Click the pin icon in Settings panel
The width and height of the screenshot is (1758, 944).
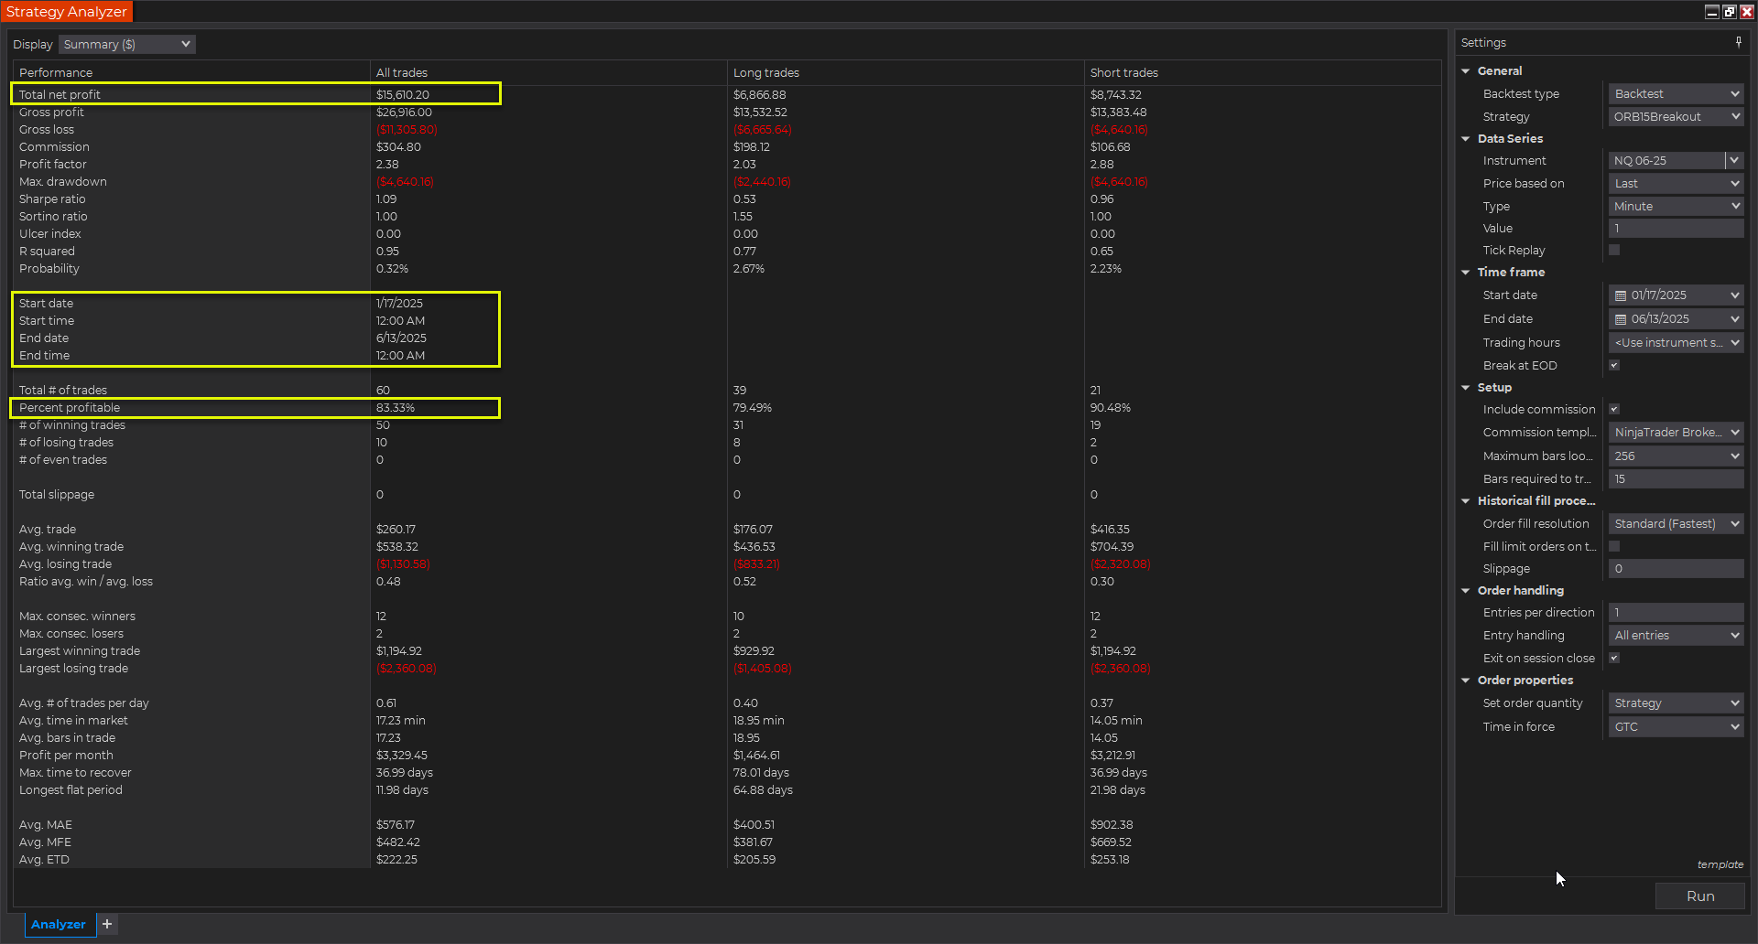click(x=1738, y=42)
